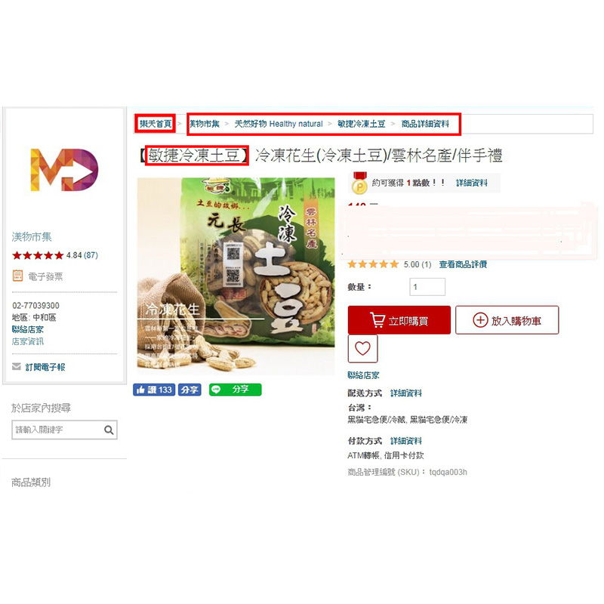Image resolution: width=604 pixels, height=604 pixels.
Task: Click the 詳細資料 link beside 配送方式
Action: pos(406,393)
